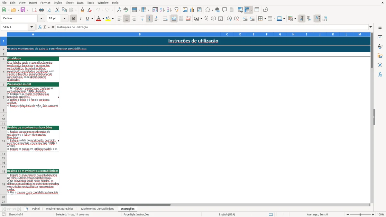Open the Tools menu
This screenshot has height=217, width=386.
pyautogui.click(x=91, y=3)
